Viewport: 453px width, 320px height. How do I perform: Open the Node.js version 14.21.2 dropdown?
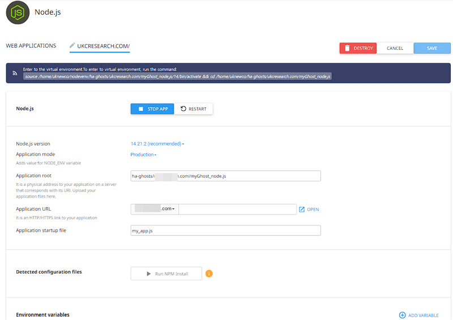tap(157, 144)
